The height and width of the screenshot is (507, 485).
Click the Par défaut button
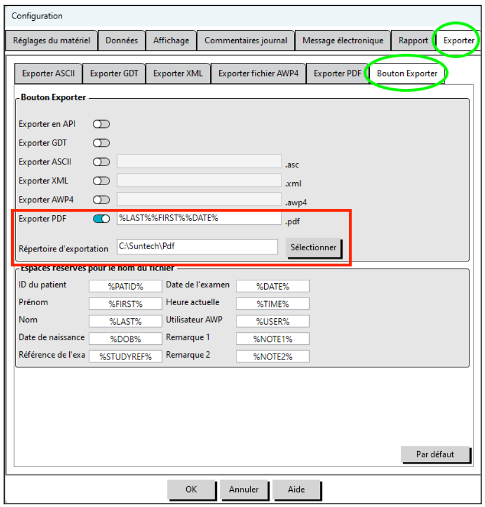click(x=436, y=455)
